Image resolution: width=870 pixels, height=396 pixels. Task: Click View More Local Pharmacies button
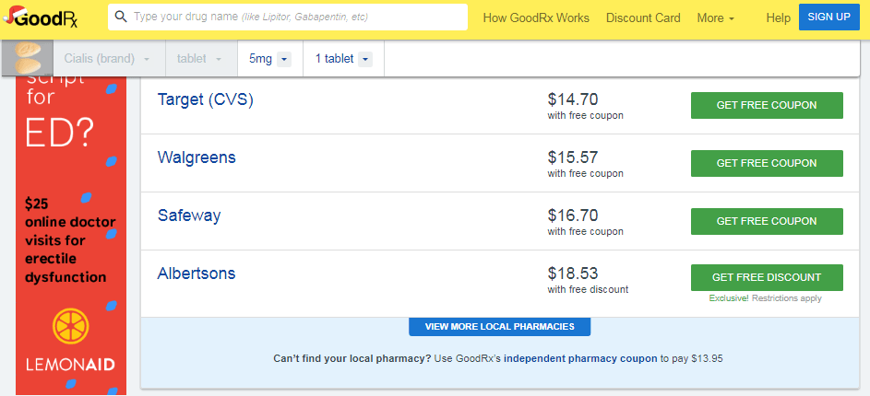pyautogui.click(x=499, y=326)
